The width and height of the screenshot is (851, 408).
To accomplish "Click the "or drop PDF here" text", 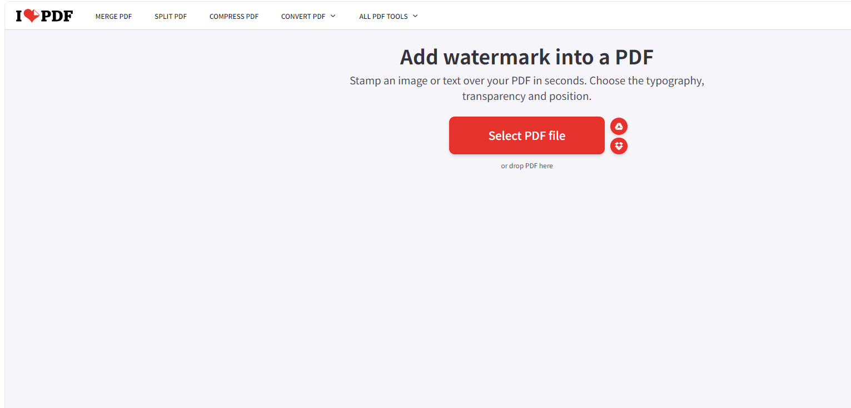I will (x=526, y=166).
